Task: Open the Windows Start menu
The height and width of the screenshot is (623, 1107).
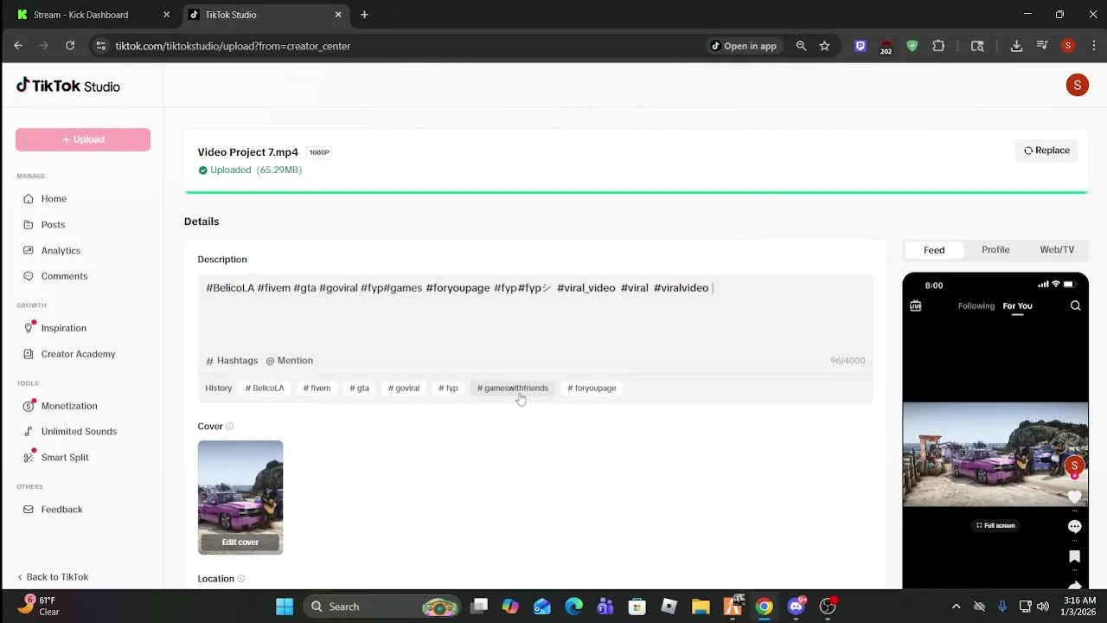Action: click(285, 607)
